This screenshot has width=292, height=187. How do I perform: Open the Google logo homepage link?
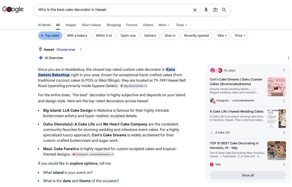point(13,9)
